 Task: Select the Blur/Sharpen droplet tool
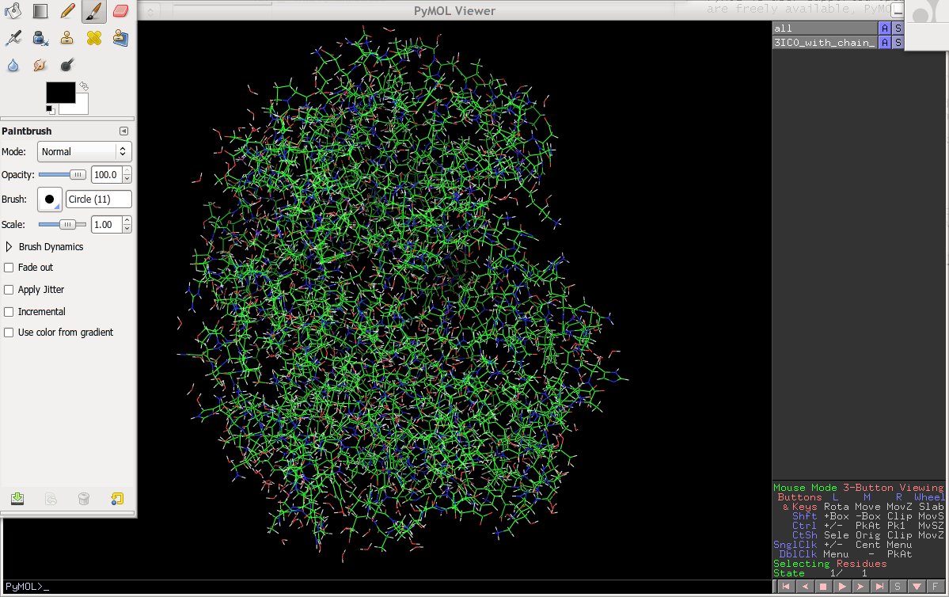[x=13, y=65]
